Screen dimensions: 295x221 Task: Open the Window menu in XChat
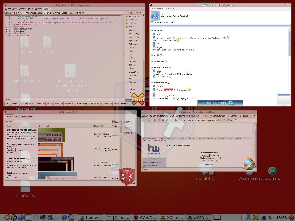[39, 9]
